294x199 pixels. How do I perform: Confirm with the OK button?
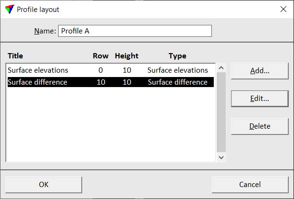point(44,185)
